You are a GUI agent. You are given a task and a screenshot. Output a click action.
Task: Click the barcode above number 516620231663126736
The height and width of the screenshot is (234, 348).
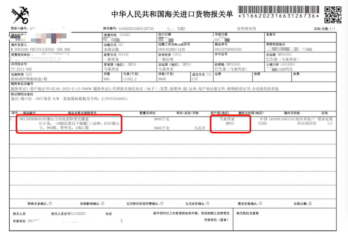[278, 10]
